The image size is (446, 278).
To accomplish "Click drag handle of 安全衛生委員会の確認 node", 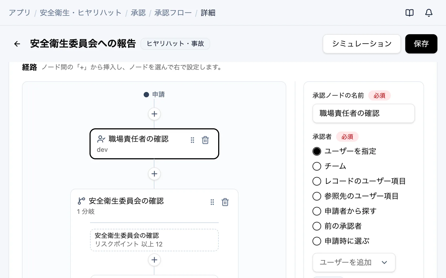I will (212, 202).
